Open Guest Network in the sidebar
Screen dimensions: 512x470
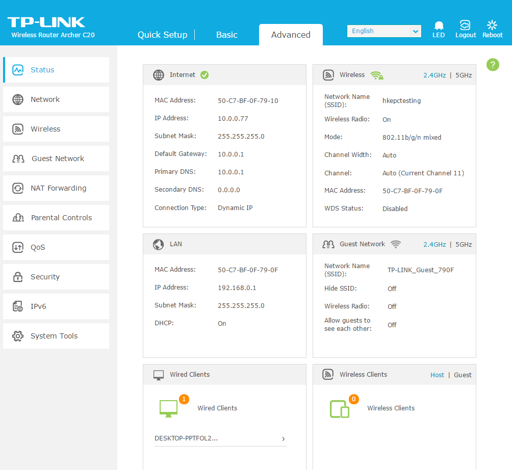(x=56, y=159)
